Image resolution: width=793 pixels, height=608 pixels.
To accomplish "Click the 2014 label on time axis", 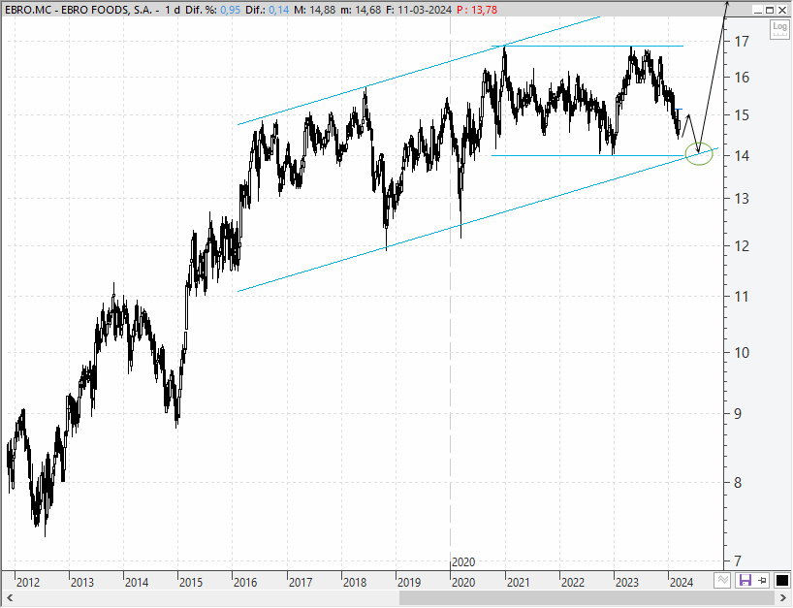I will pyautogui.click(x=137, y=582).
